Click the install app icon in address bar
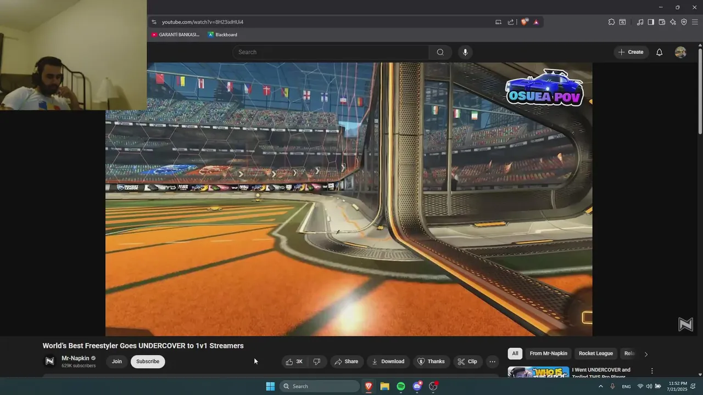 498,22
